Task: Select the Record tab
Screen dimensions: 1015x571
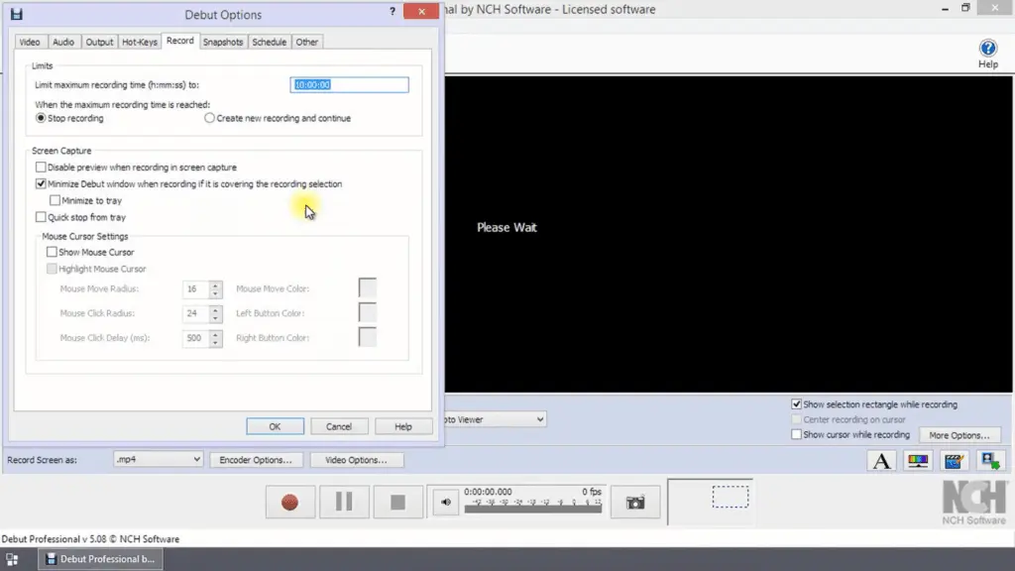Action: click(180, 41)
